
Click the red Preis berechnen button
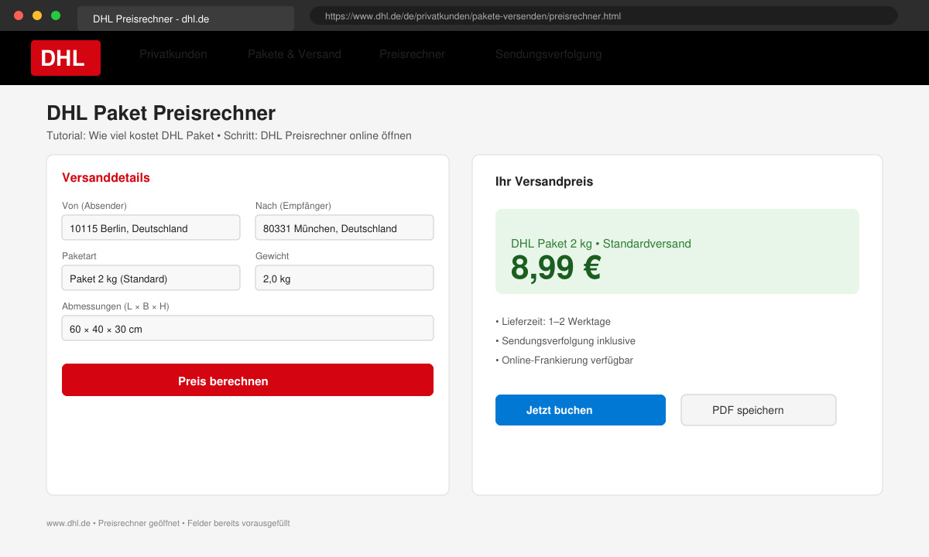pyautogui.click(x=248, y=380)
